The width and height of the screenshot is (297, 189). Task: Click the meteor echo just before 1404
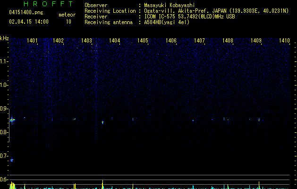(102, 122)
